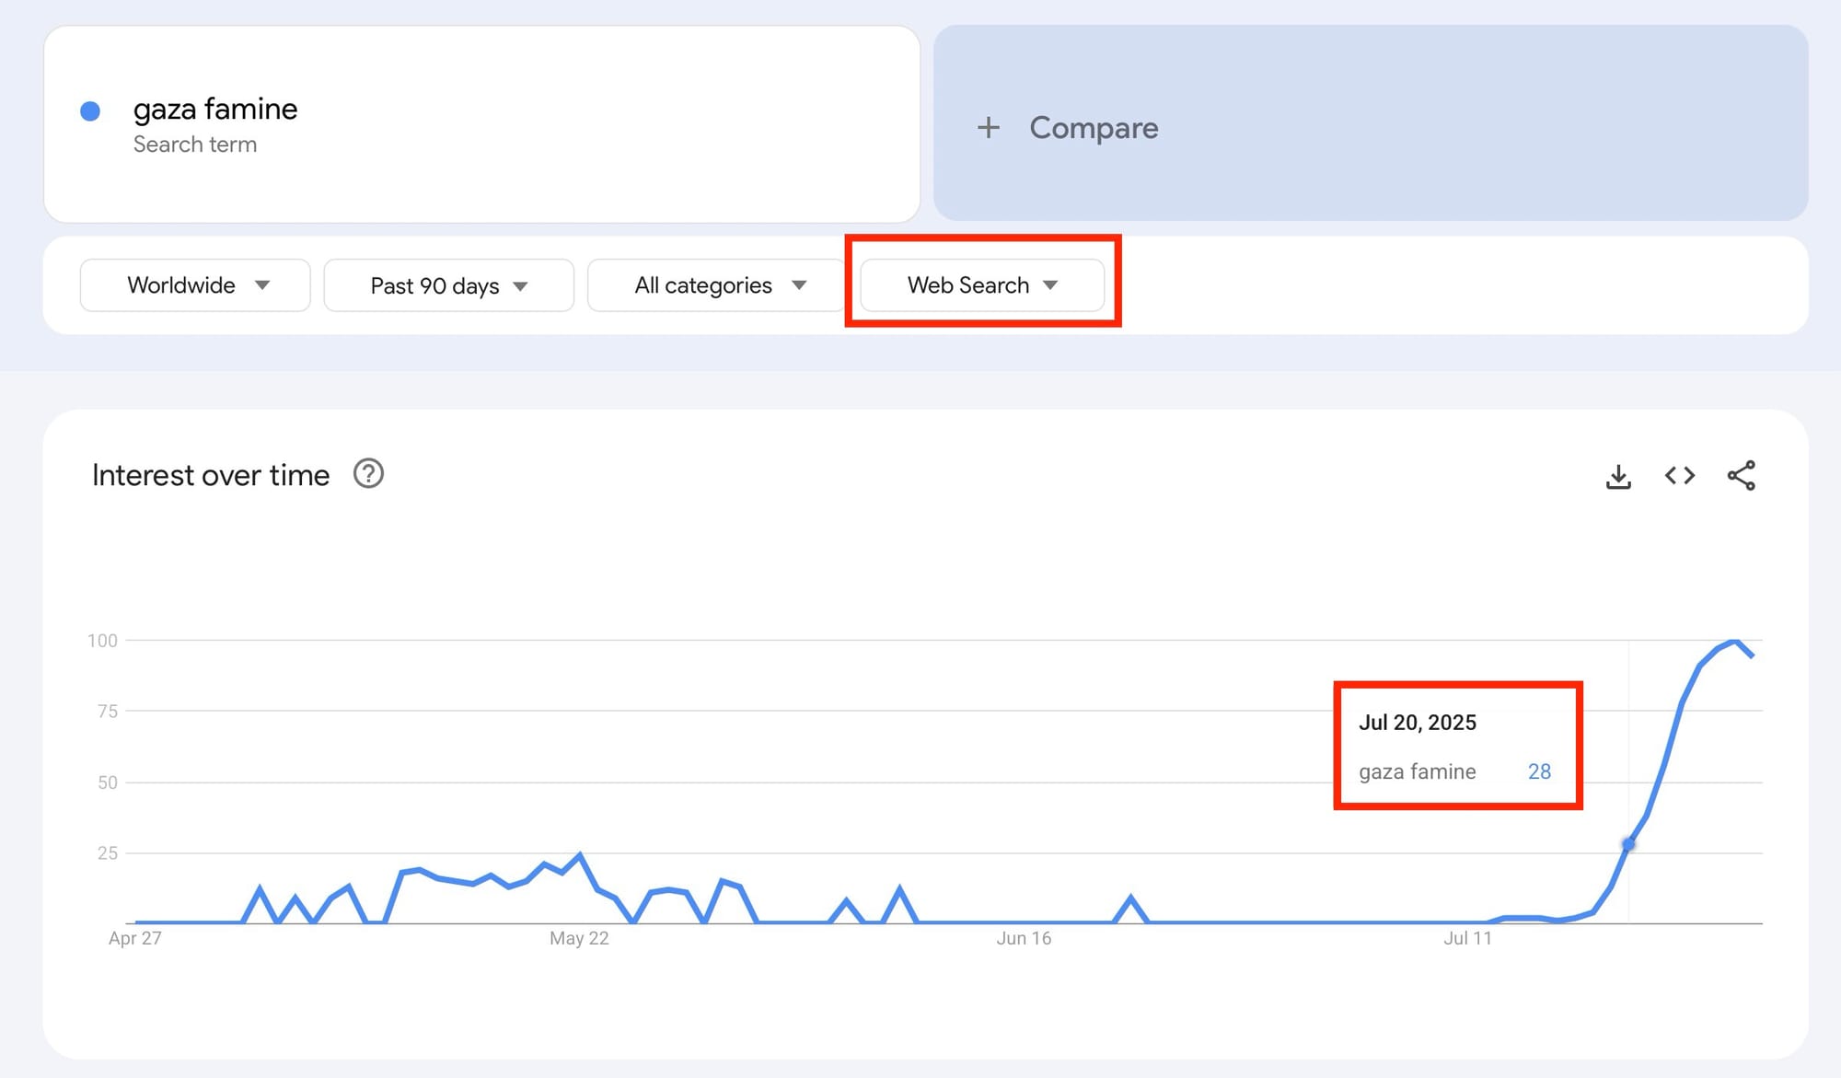
Task: Click the Interest over time heading
Action: click(211, 475)
